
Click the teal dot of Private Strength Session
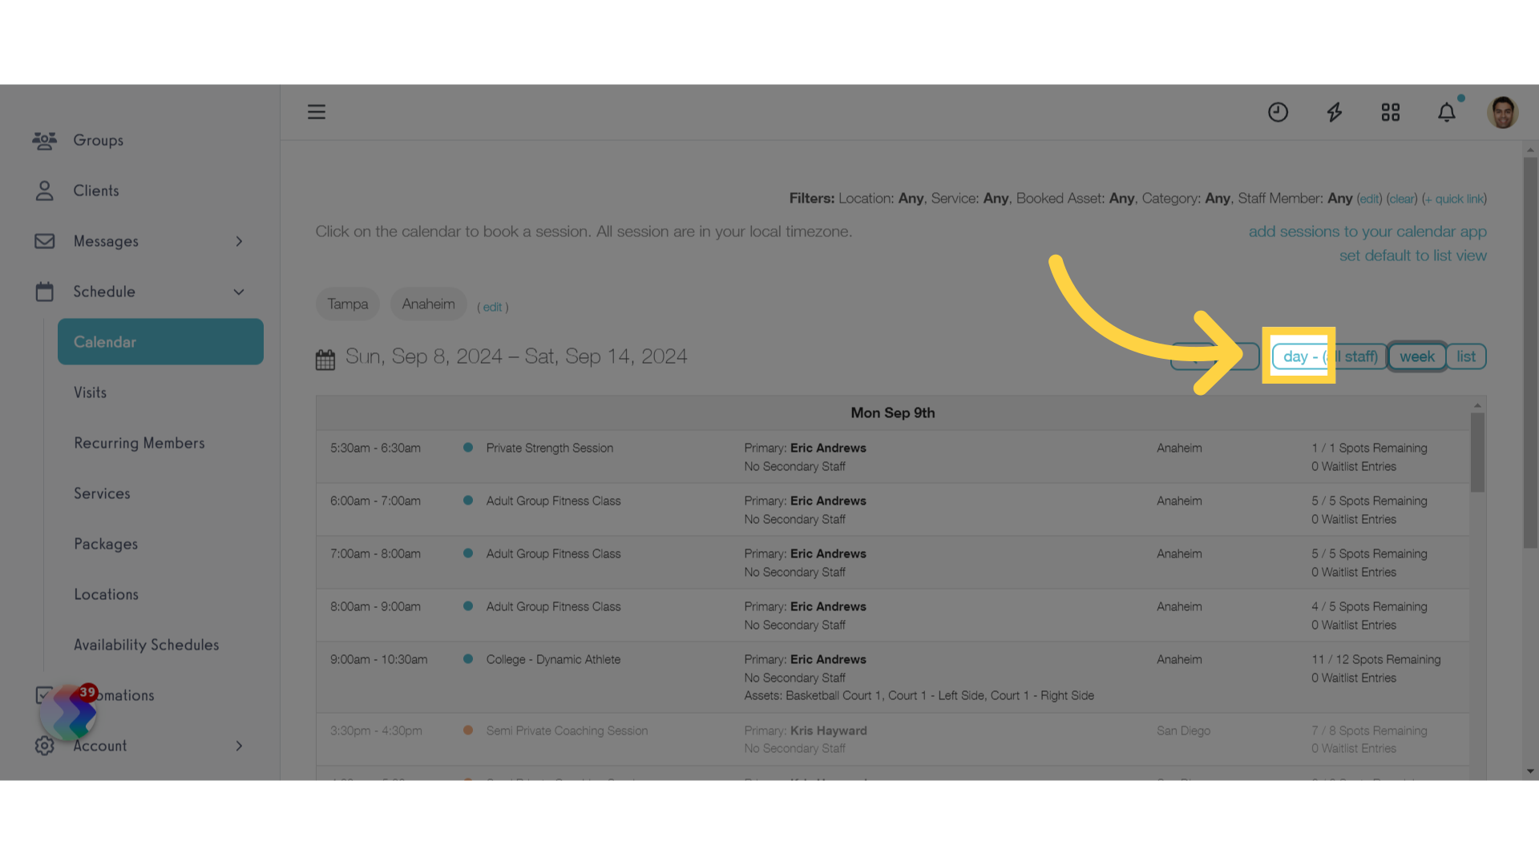pyautogui.click(x=468, y=448)
